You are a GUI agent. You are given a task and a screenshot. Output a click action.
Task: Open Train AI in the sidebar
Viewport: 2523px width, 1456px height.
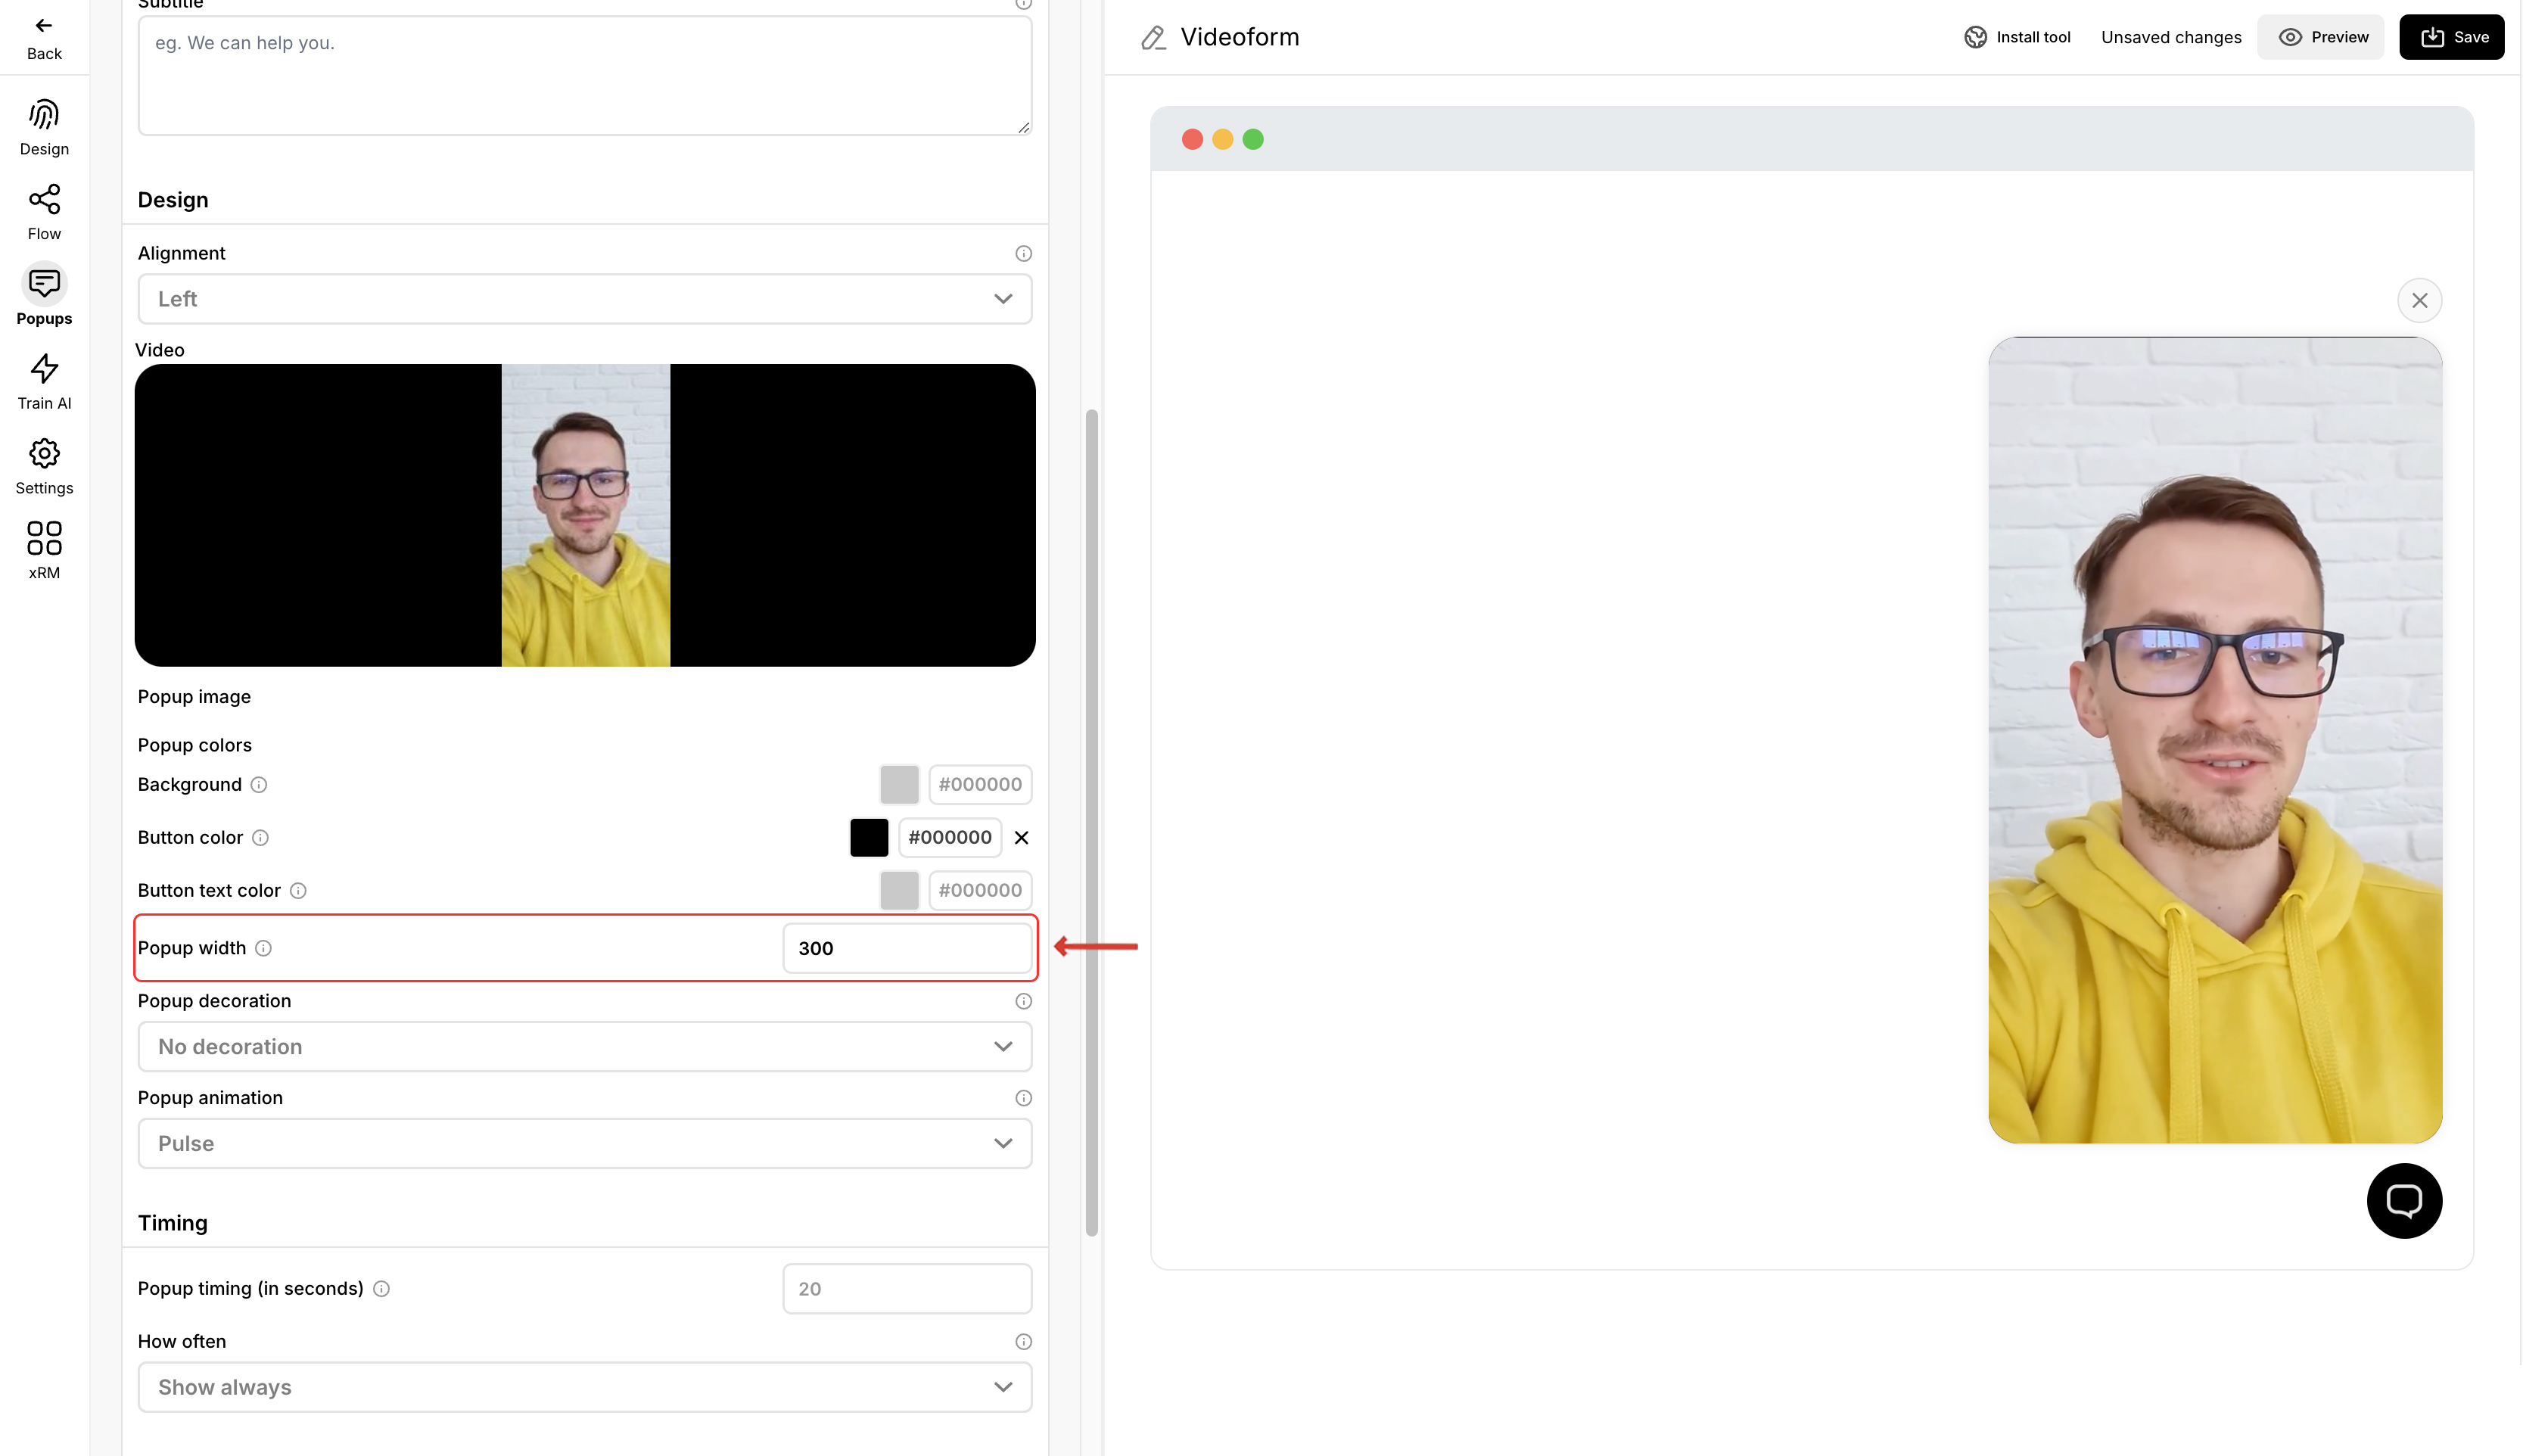[44, 381]
